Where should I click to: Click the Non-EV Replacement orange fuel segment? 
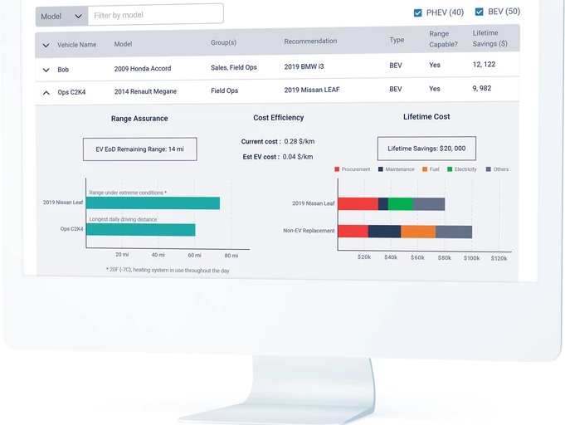tap(418, 232)
